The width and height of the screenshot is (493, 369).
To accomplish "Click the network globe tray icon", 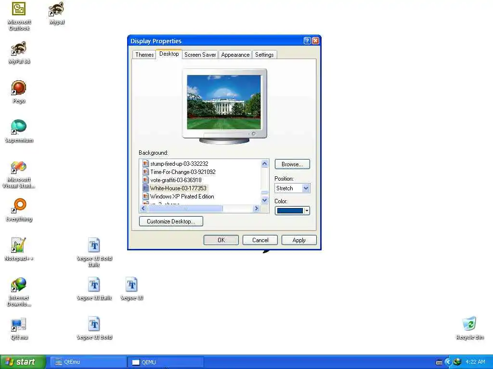I will point(457,362).
